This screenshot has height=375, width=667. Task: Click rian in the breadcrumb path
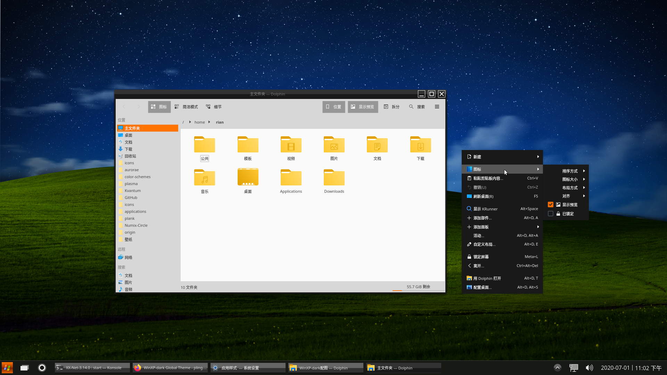click(220, 122)
